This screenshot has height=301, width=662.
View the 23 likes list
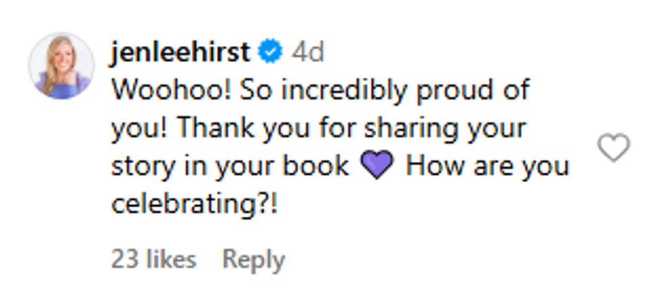[x=154, y=259]
